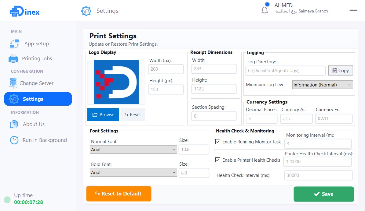Screen dimensions: 365x211
Task: Click the logo preview image
Action: tap(116, 82)
